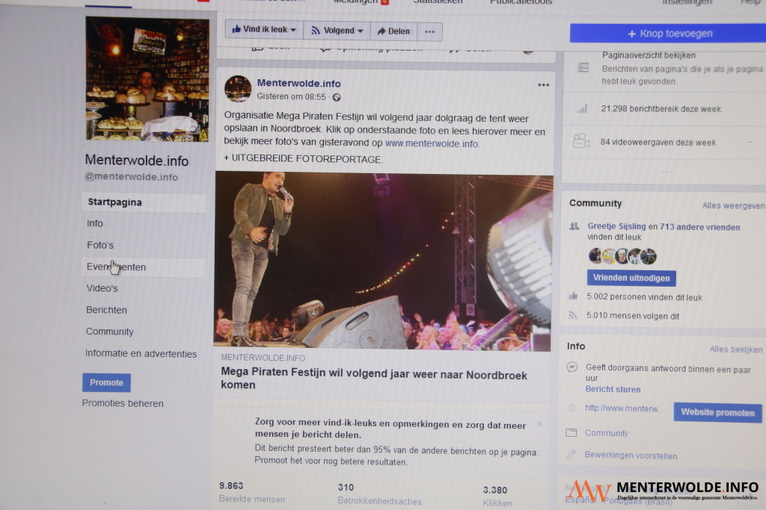Click 5.010 mensen volgen dit
Image resolution: width=766 pixels, height=510 pixels.
pyautogui.click(x=633, y=316)
